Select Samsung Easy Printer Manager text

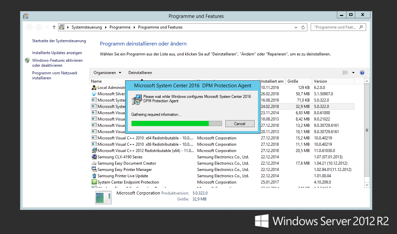point(124,169)
